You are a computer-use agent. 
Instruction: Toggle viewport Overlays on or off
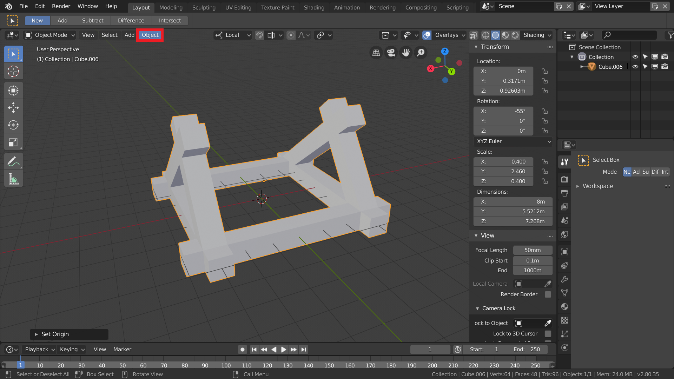[427, 35]
